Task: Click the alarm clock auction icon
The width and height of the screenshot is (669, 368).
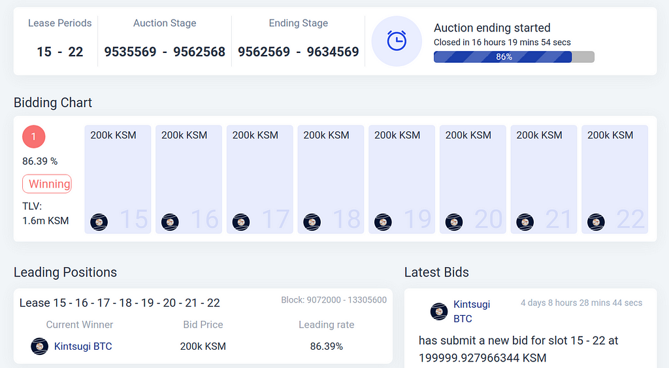Action: (397, 41)
